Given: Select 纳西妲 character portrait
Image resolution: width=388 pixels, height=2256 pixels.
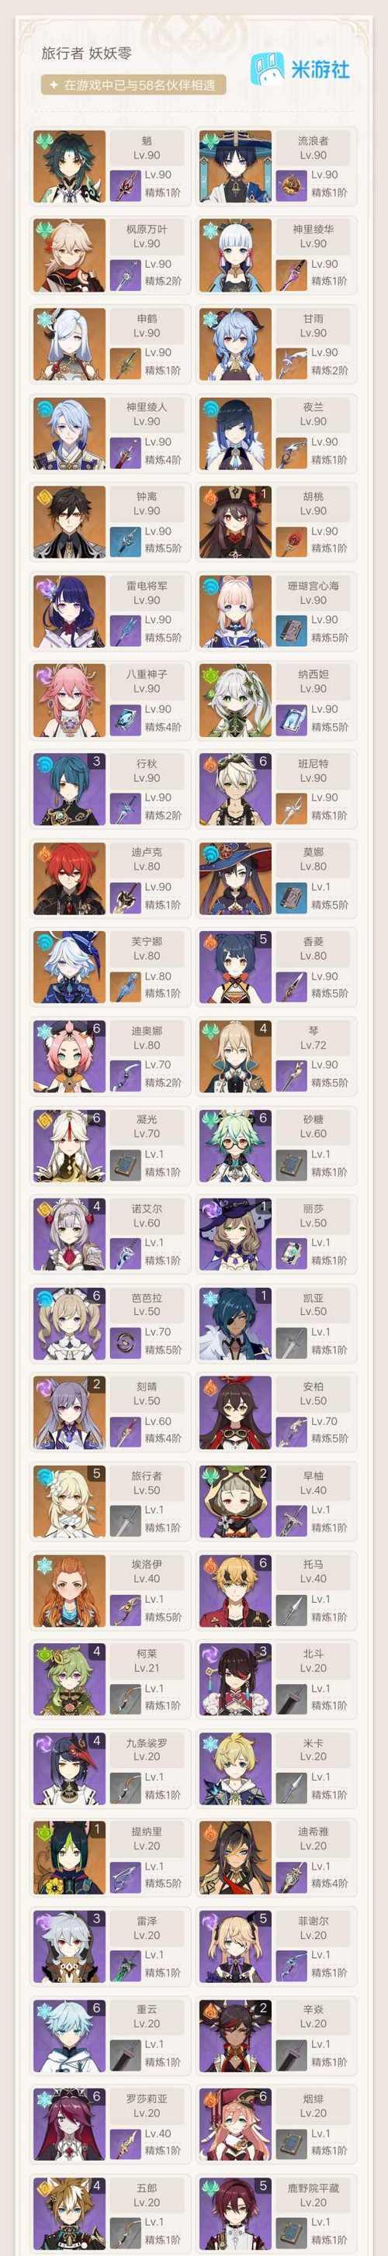Looking at the screenshot, I should pyautogui.click(x=234, y=701).
